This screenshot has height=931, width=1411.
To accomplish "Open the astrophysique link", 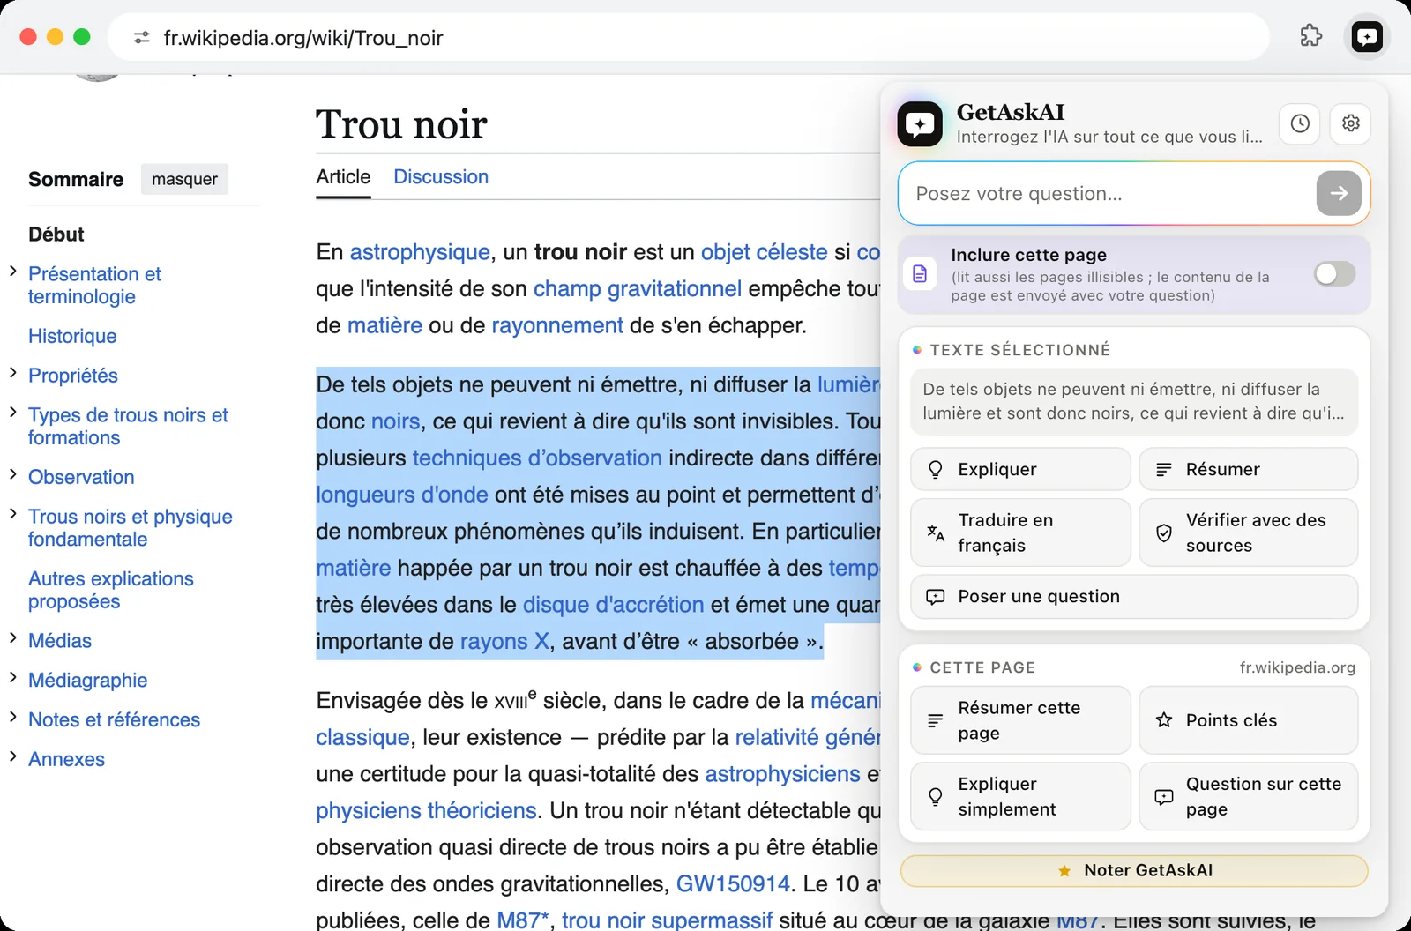I will pos(420,252).
